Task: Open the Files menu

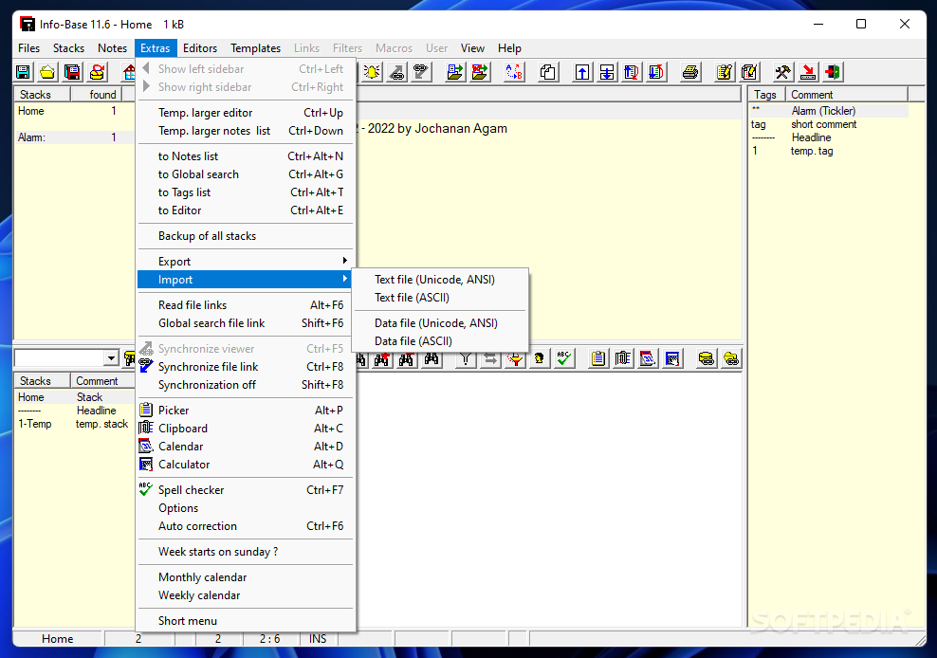Action: pos(28,48)
